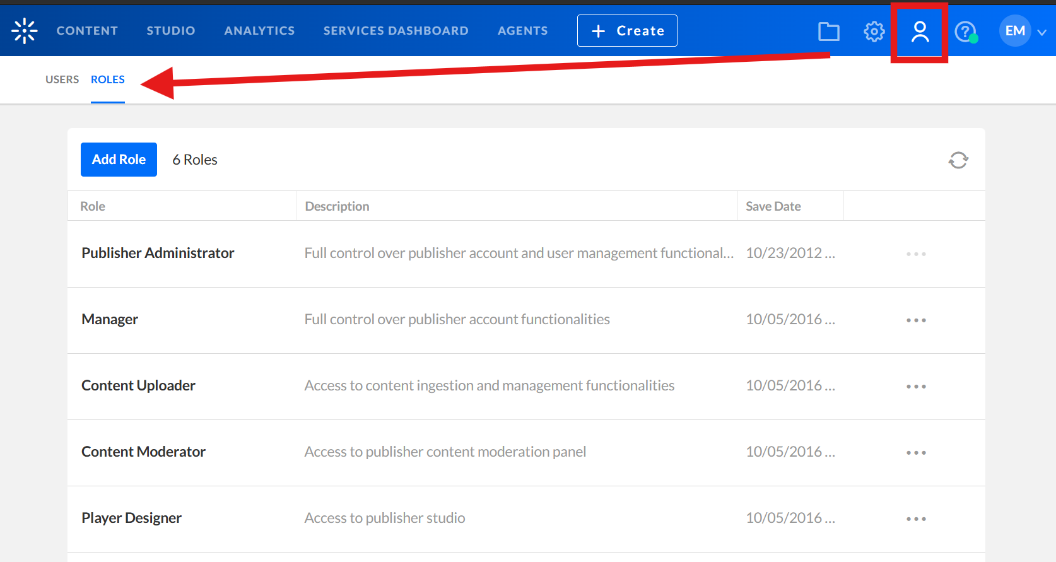Open actions menu for Publisher Administrator role
Viewport: 1056px width, 562px height.
(916, 254)
